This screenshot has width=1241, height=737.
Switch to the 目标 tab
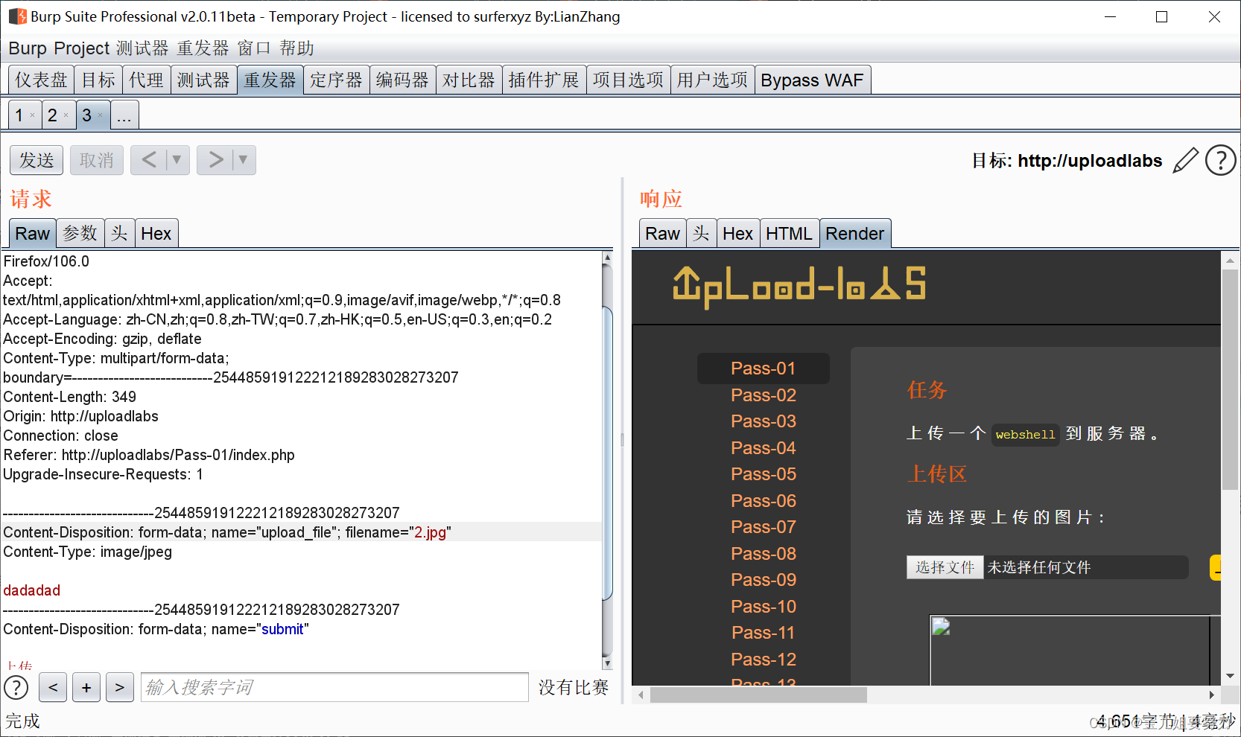[x=98, y=80]
